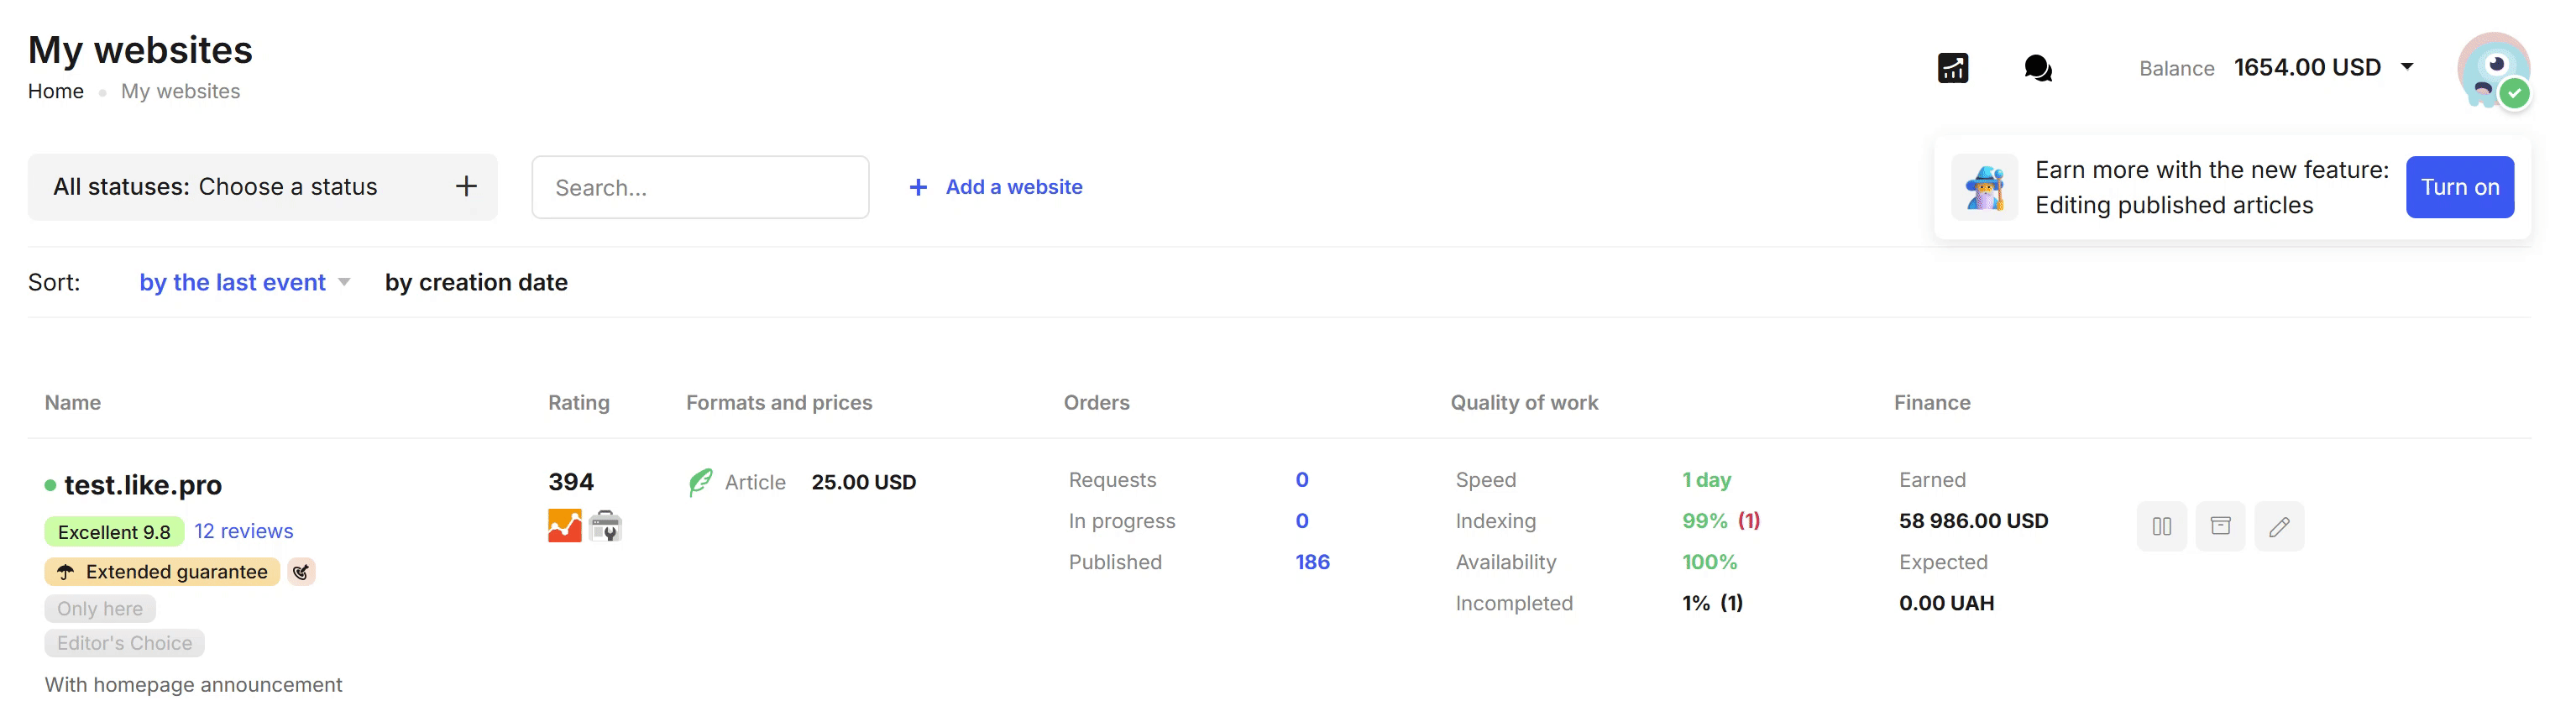This screenshot has height=727, width=2576.
Task: Open the statistics chart icon
Action: pos(1952,68)
